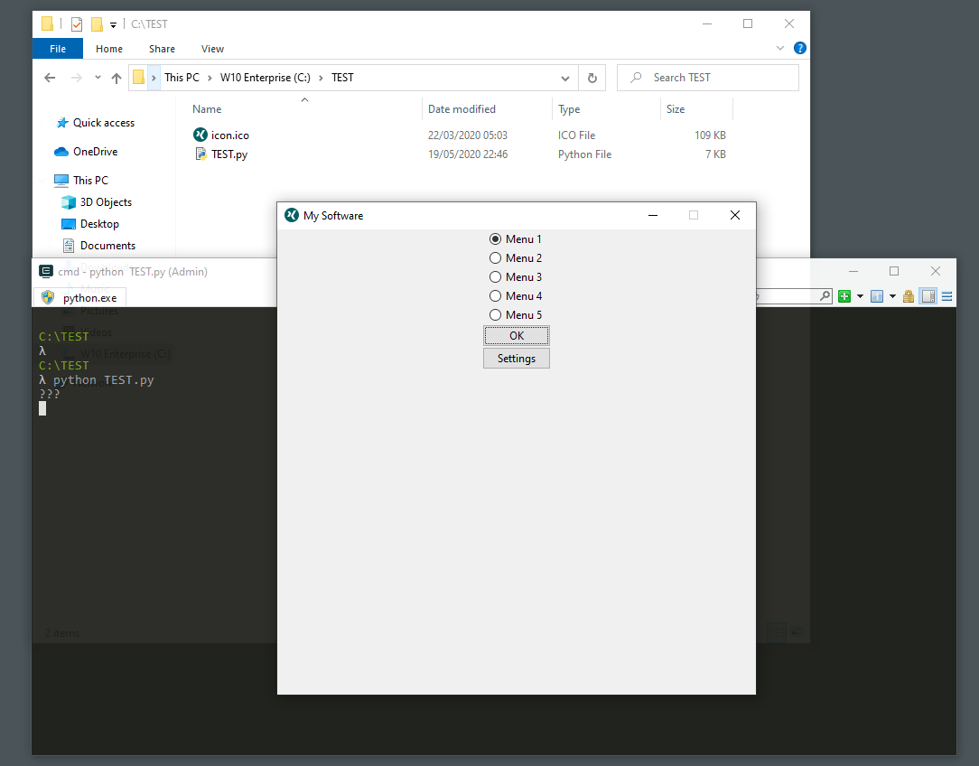Click the blue Help icon in Explorer

click(x=799, y=48)
